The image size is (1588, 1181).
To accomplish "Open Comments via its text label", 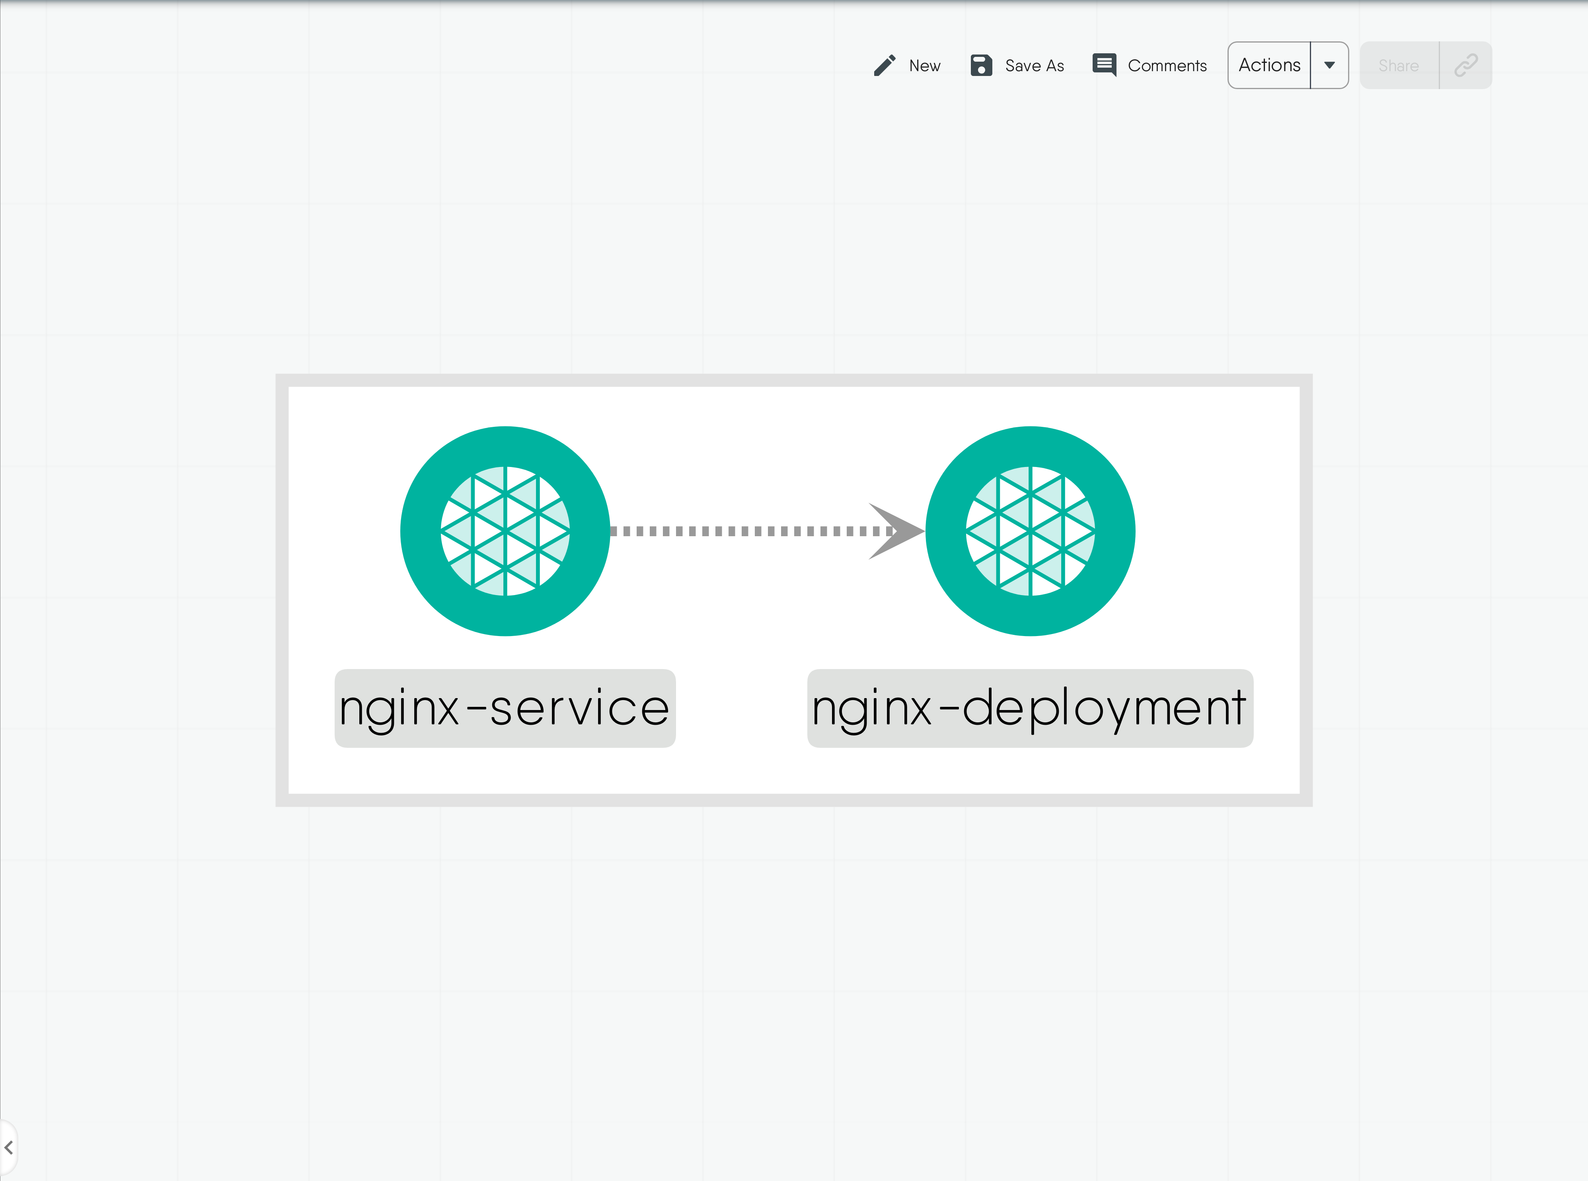I will click(x=1167, y=66).
